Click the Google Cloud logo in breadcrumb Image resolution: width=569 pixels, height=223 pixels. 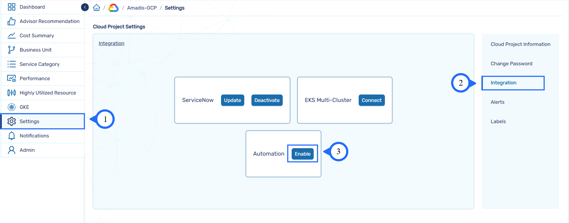click(113, 8)
